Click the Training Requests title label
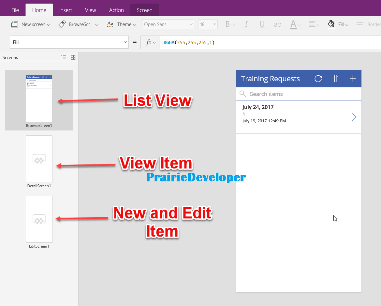The image size is (381, 306). point(271,79)
